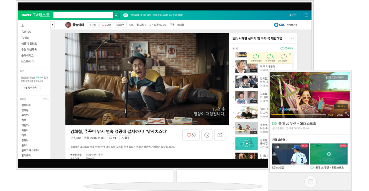This screenshot has height=191, width=369.
Task: Select the repeat all playlist icon (전체 연속재생)
Action: coord(256,56)
